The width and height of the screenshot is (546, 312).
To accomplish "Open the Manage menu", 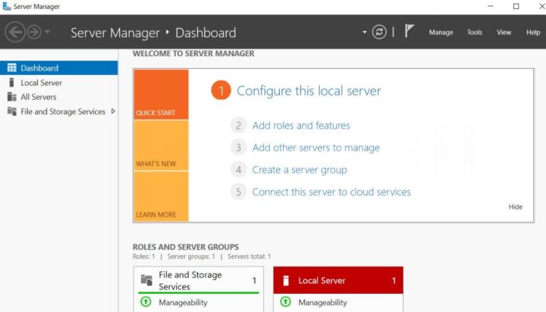I will (441, 33).
